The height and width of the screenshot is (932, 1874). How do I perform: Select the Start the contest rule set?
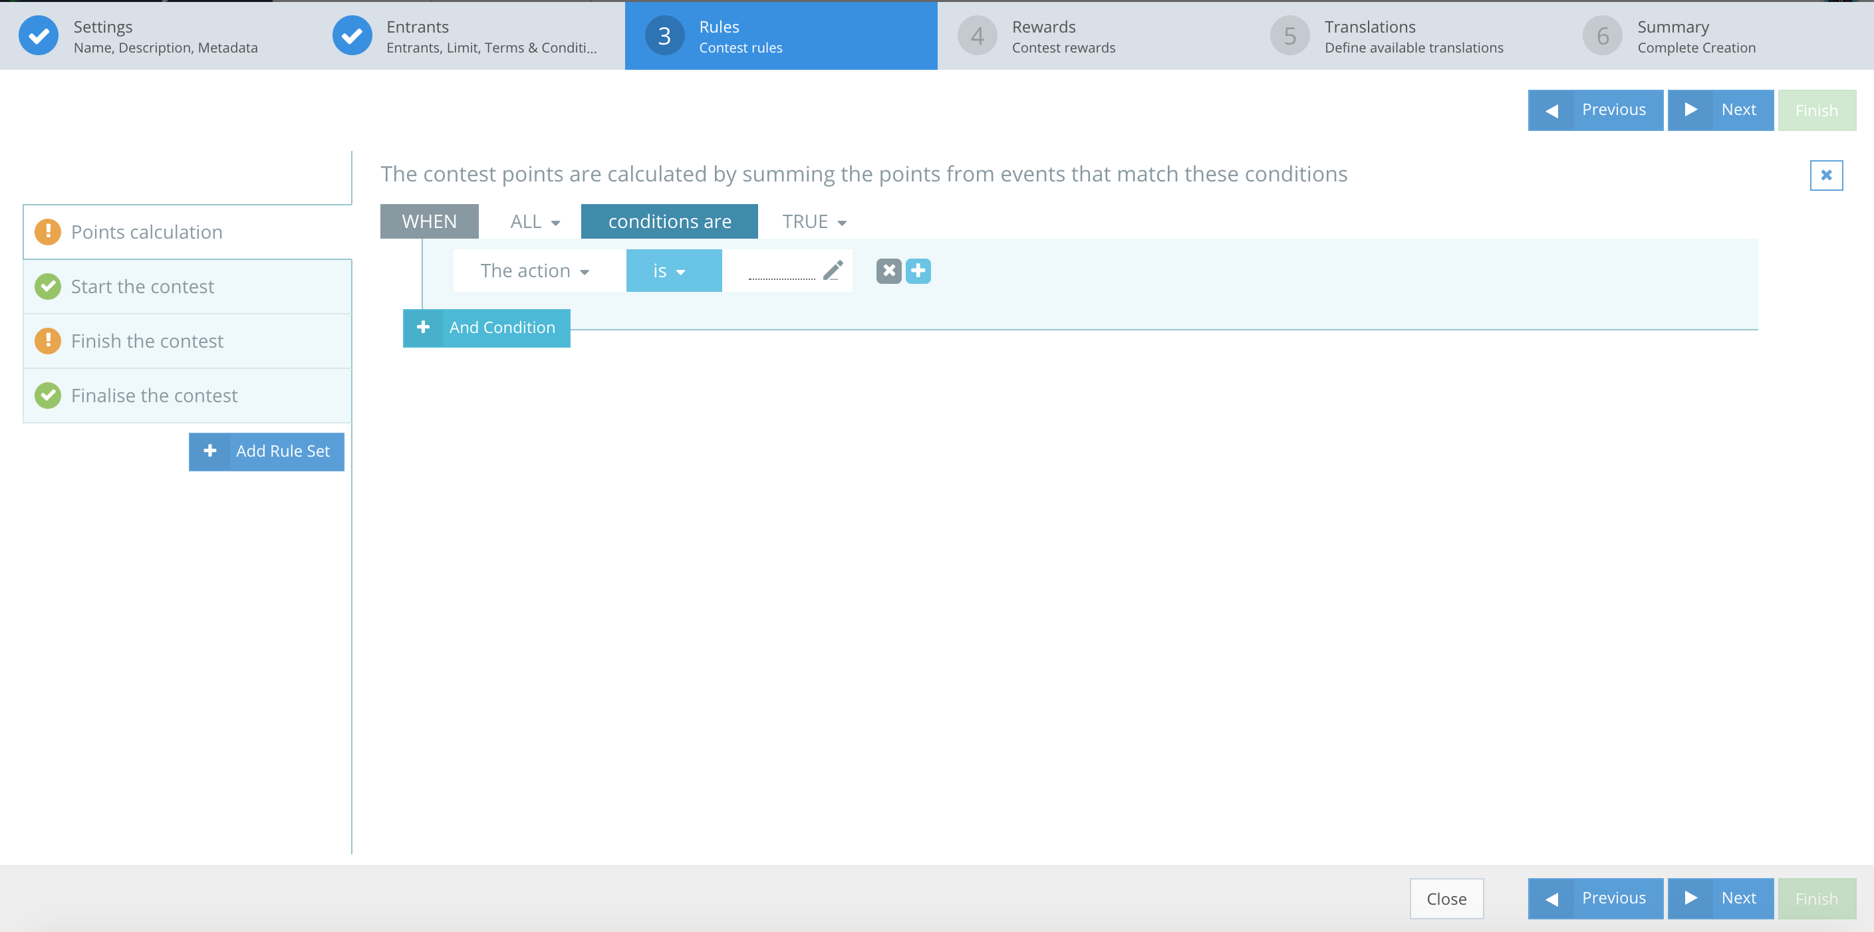tap(187, 287)
